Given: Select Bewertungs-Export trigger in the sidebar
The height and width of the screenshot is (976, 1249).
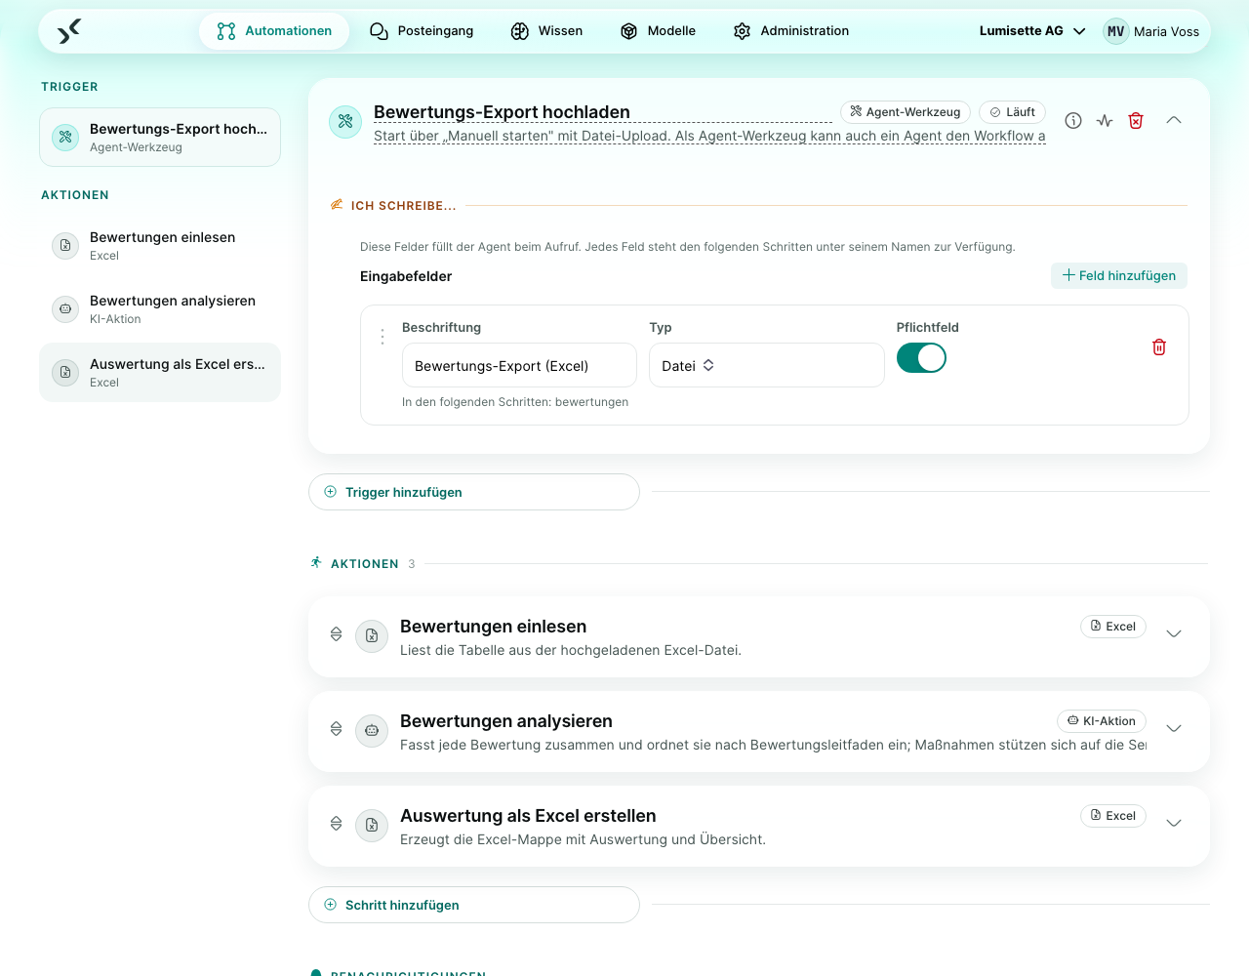Looking at the screenshot, I should [x=160, y=138].
